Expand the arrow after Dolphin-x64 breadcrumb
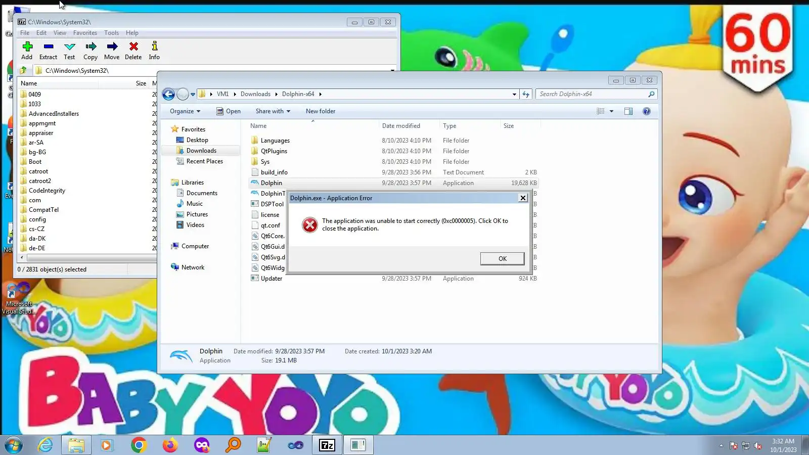Screen dimensions: 809x455 tap(320, 94)
